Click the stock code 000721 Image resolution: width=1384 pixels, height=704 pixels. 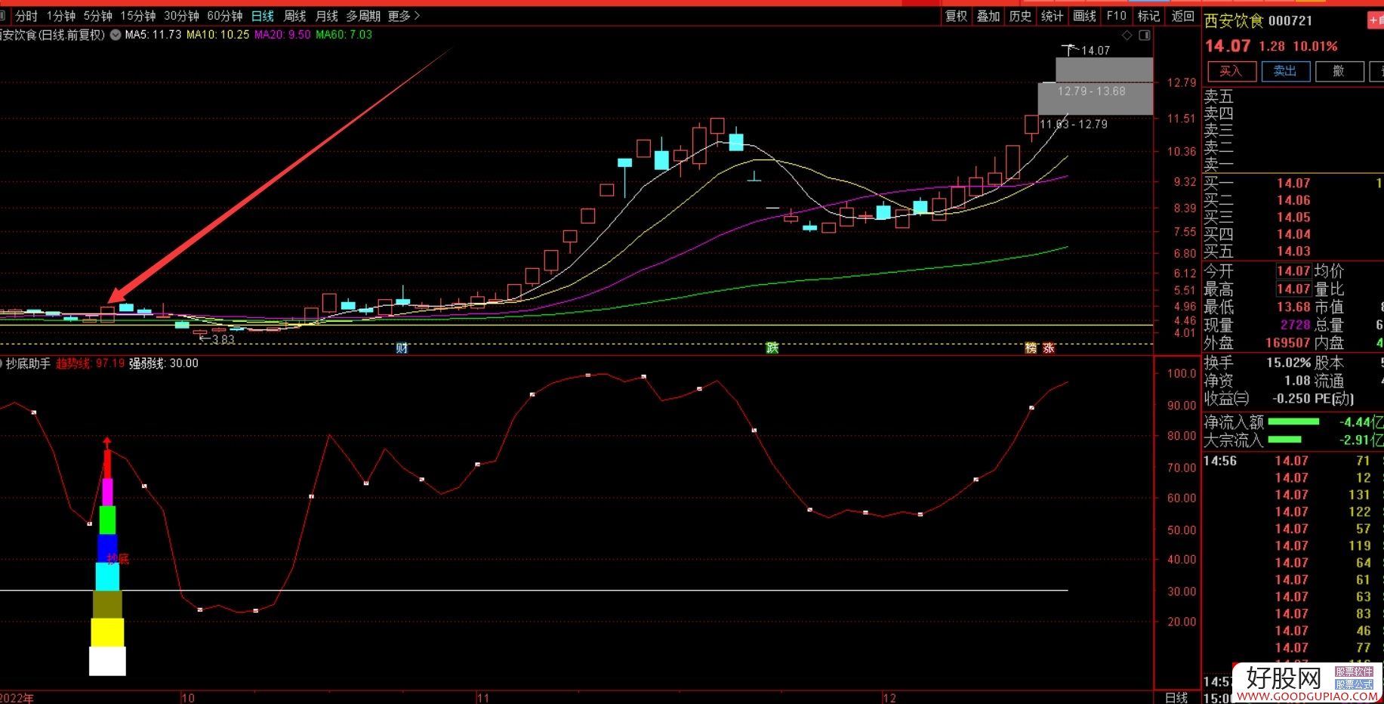pyautogui.click(x=1290, y=21)
